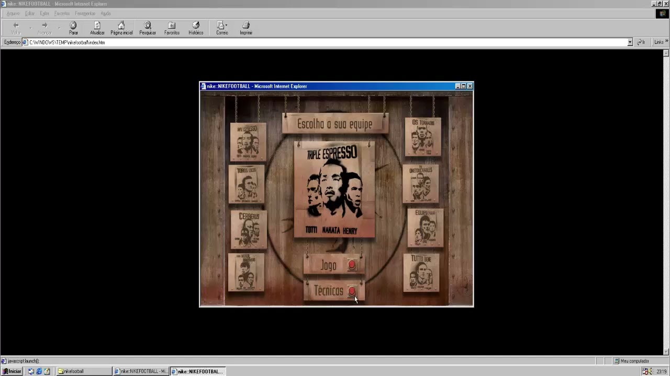The width and height of the screenshot is (670, 376).
Task: Click the scrollbar up arrow
Action: (666, 53)
